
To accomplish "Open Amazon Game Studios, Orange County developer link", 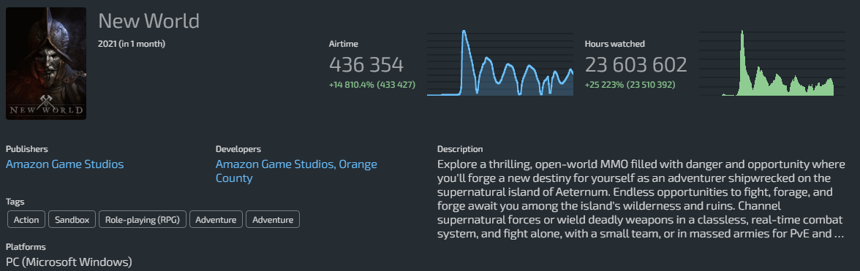I will (296, 171).
